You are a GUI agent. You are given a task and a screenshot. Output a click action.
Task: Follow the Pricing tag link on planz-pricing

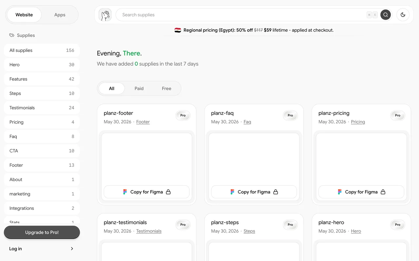tap(358, 122)
